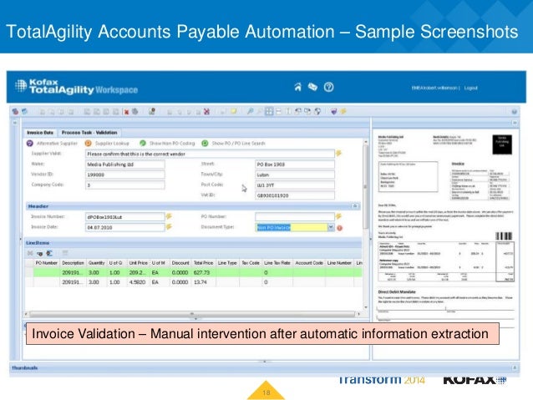Click the Invoice Number field

point(125,217)
